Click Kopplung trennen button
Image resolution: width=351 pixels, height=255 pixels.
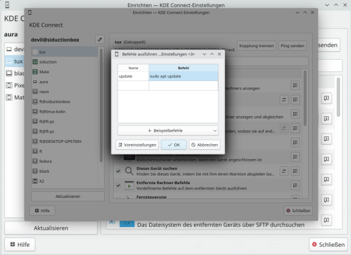pos(256,46)
